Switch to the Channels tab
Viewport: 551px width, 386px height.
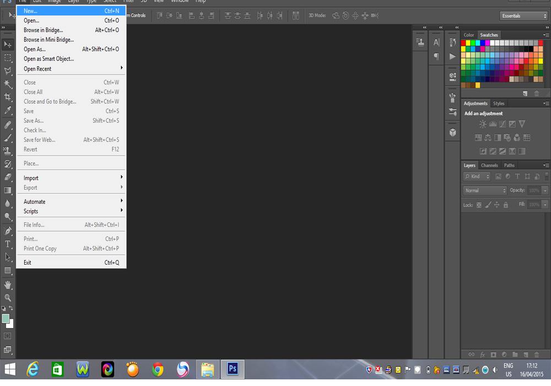[489, 165]
